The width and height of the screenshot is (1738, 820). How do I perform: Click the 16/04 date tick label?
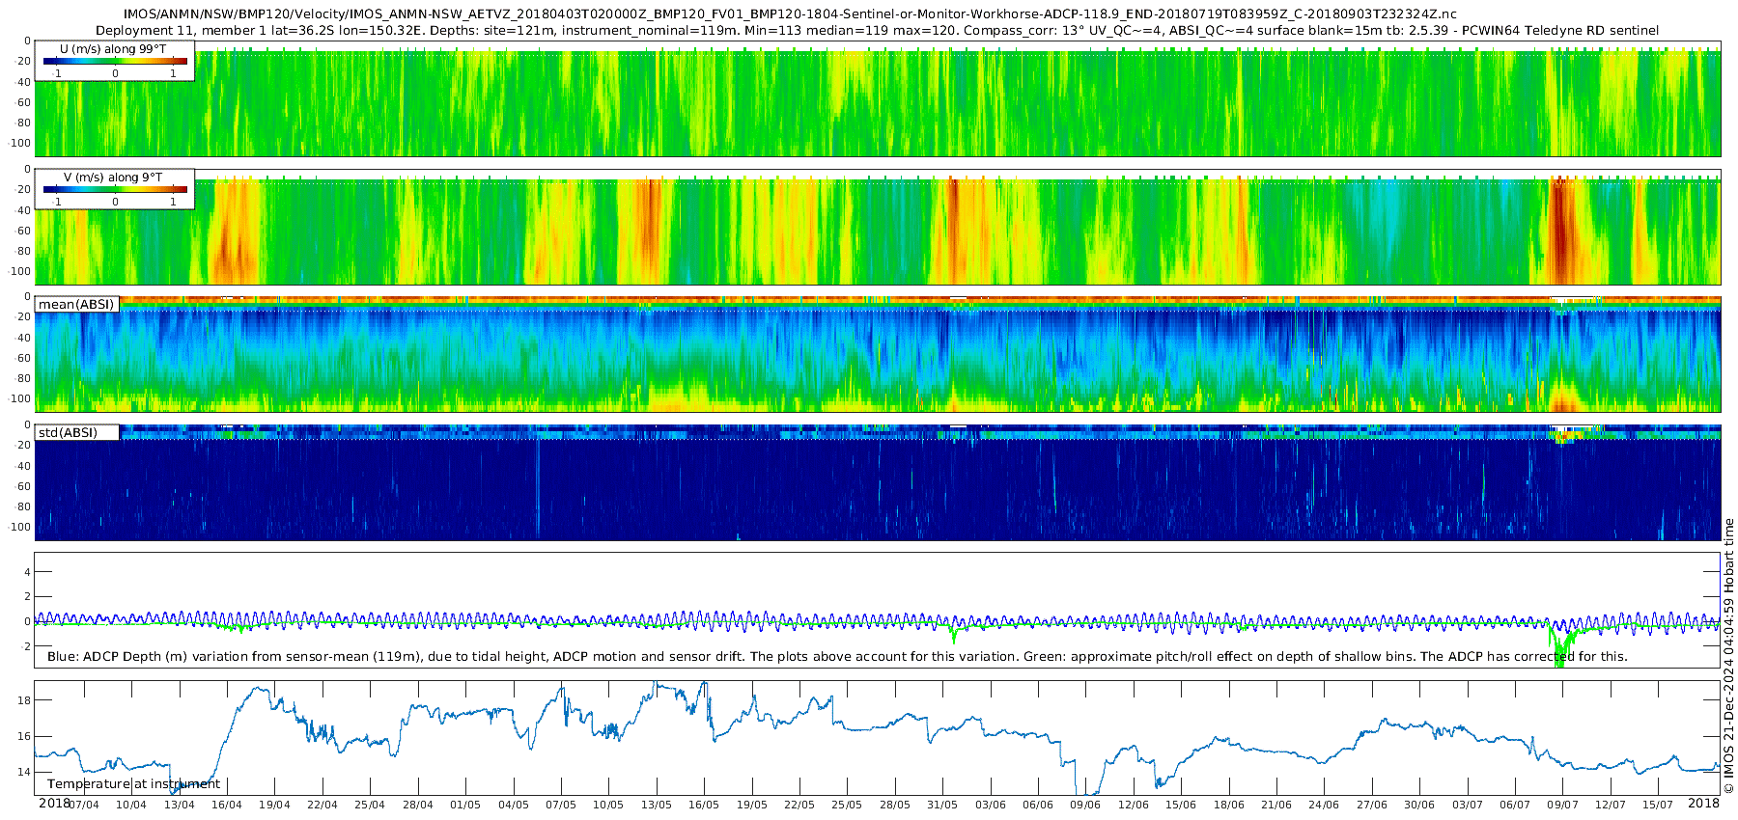[227, 805]
